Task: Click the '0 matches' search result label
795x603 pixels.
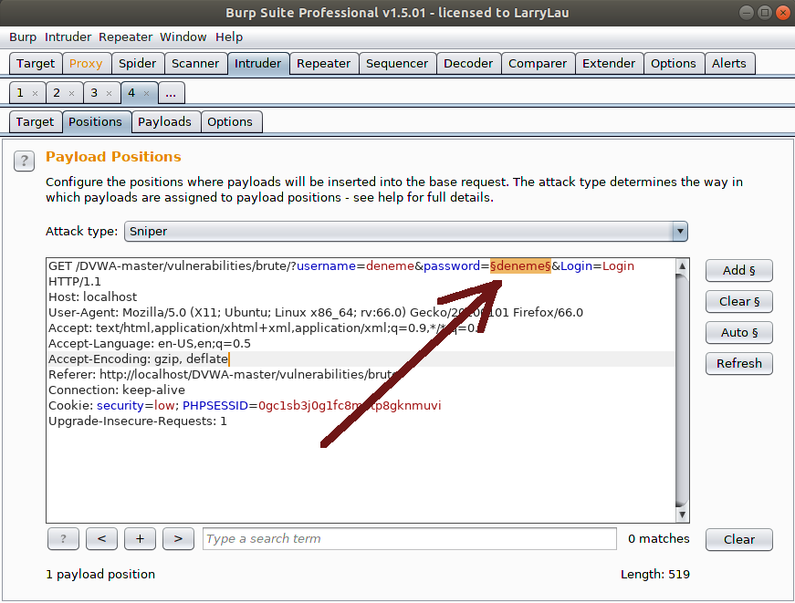Action: pyautogui.click(x=659, y=538)
